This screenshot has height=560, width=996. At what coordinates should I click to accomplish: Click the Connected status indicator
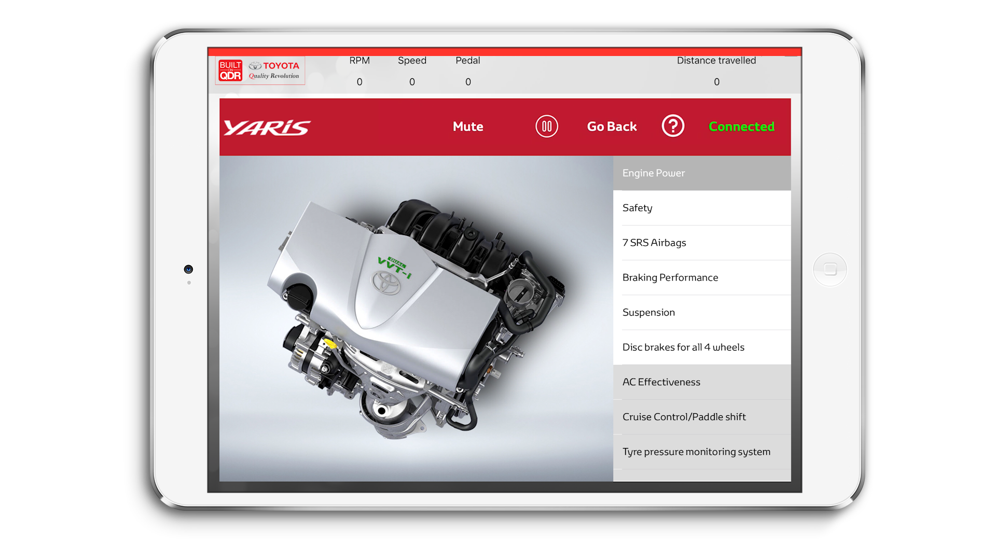point(741,126)
